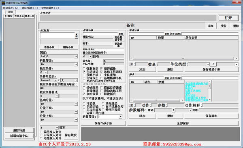The image size is (243, 148).
Task: Click the 打开 button beside file directory
Action: 228,18
